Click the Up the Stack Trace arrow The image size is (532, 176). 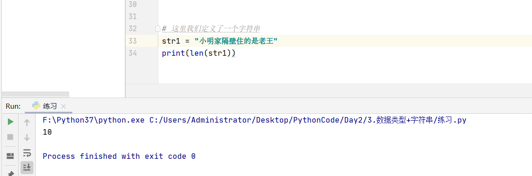(x=27, y=123)
